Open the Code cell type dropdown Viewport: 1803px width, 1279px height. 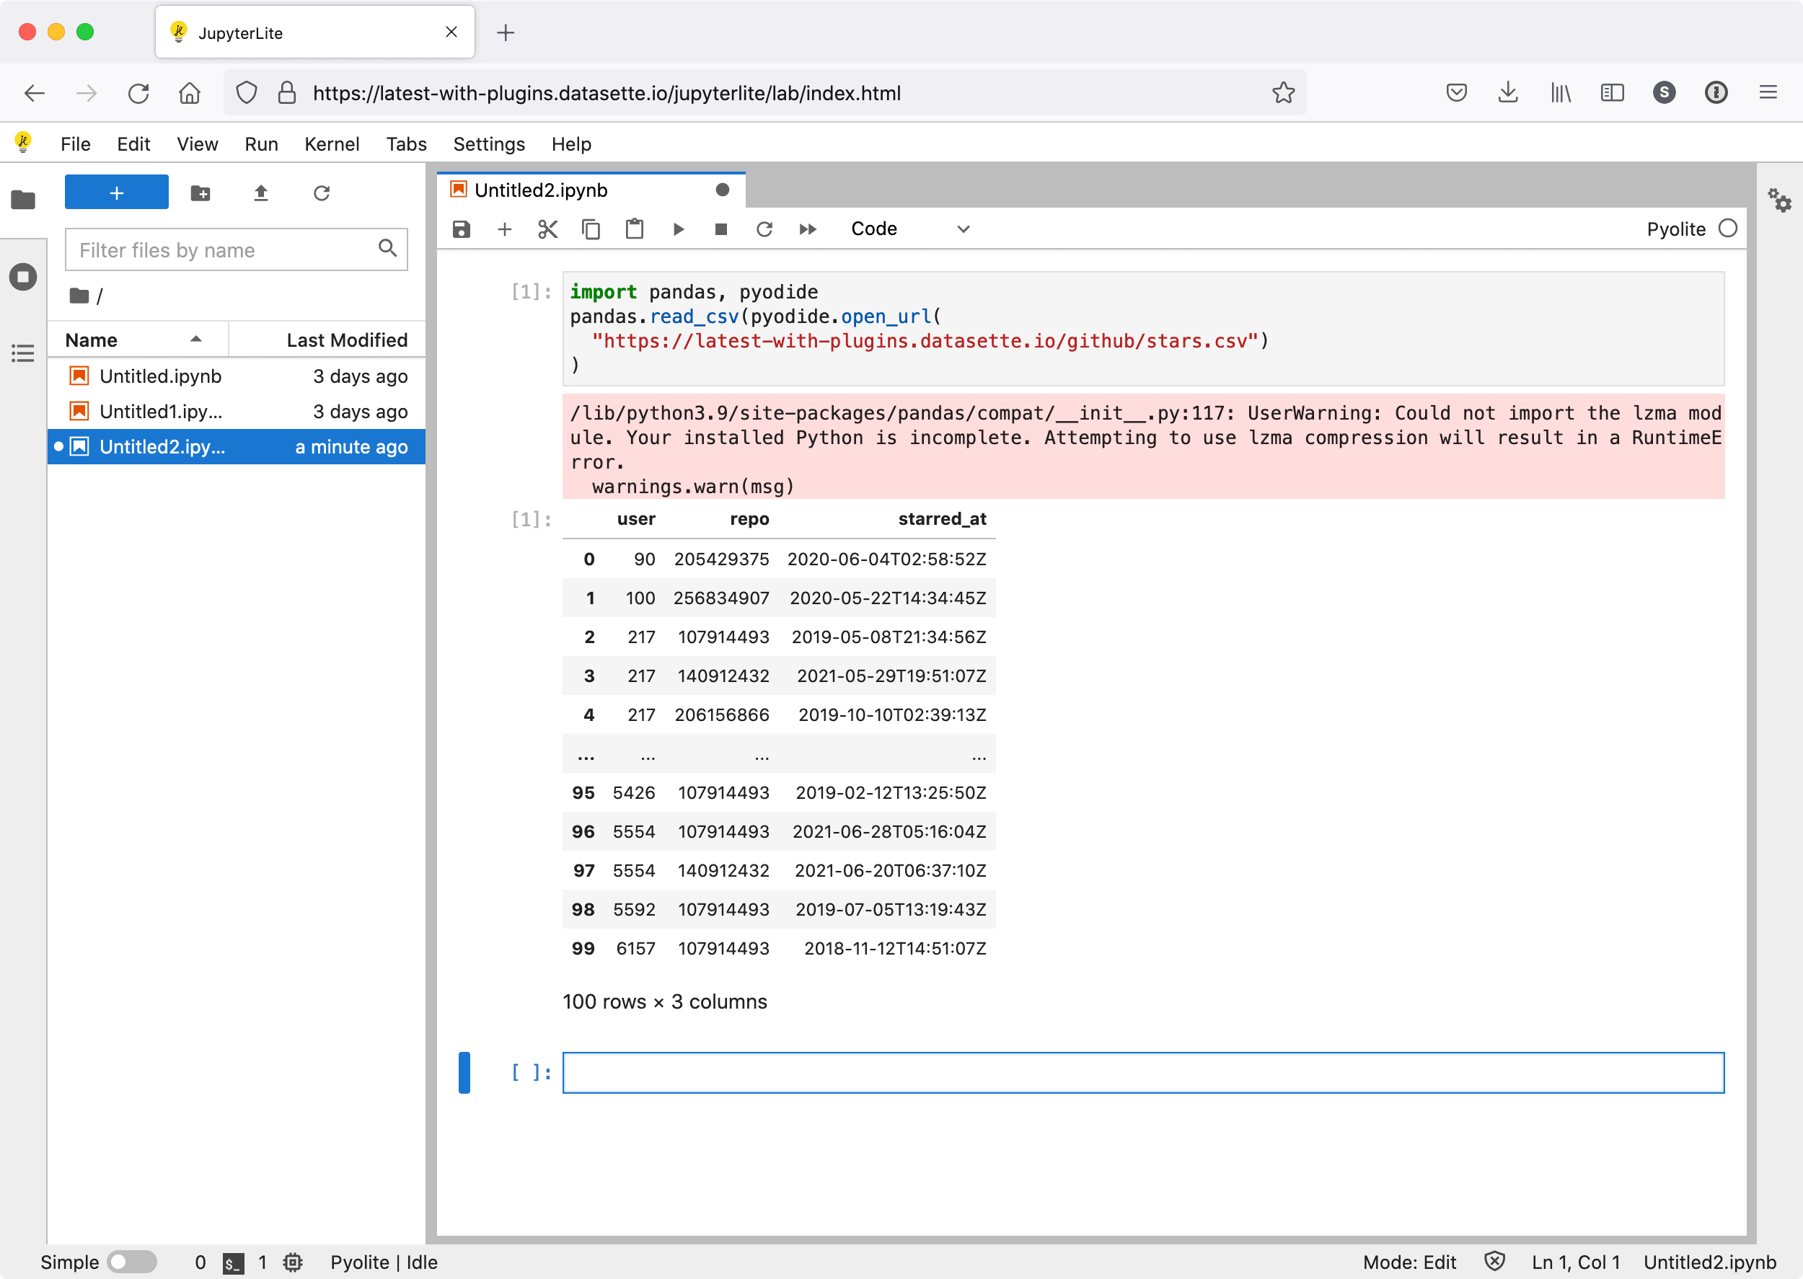coord(907,229)
